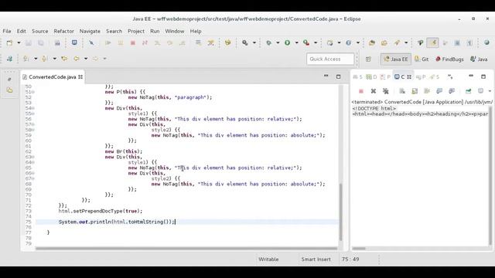Image resolution: width=495 pixels, height=278 pixels.
Task: Open the New wizard dropdown arrow
Action: pos(19,43)
